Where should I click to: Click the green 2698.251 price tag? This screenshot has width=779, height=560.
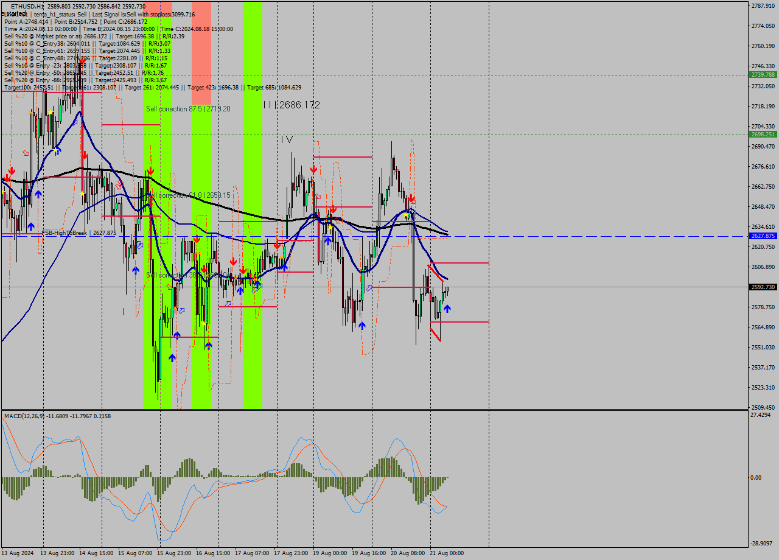763,134
